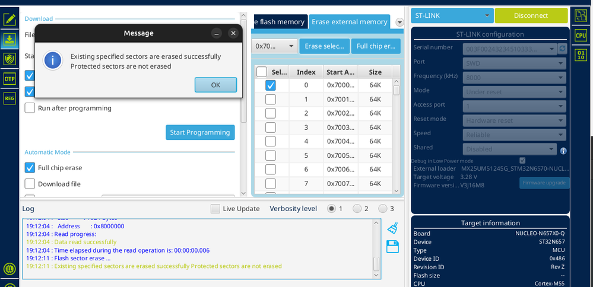Open the REG registers sidebar icon
The width and height of the screenshot is (593, 287).
tap(9, 98)
